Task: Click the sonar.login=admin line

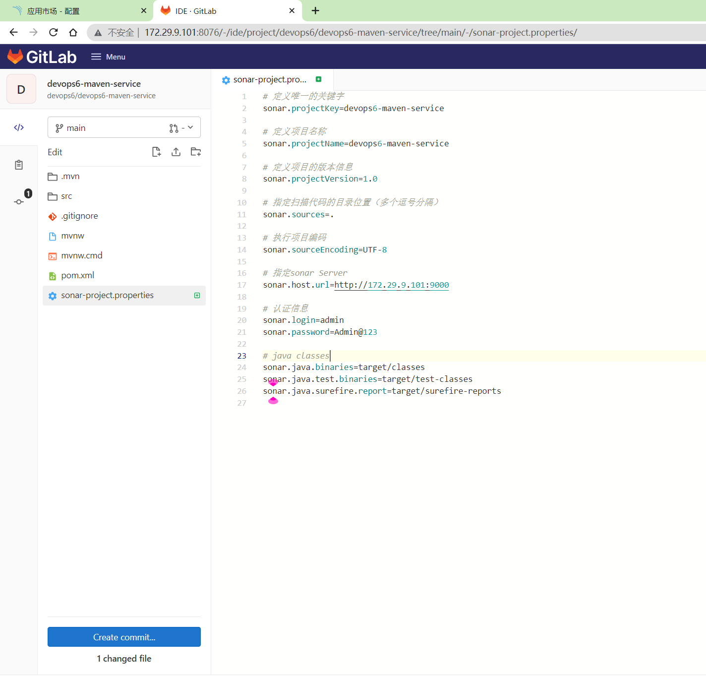Action: click(x=303, y=320)
